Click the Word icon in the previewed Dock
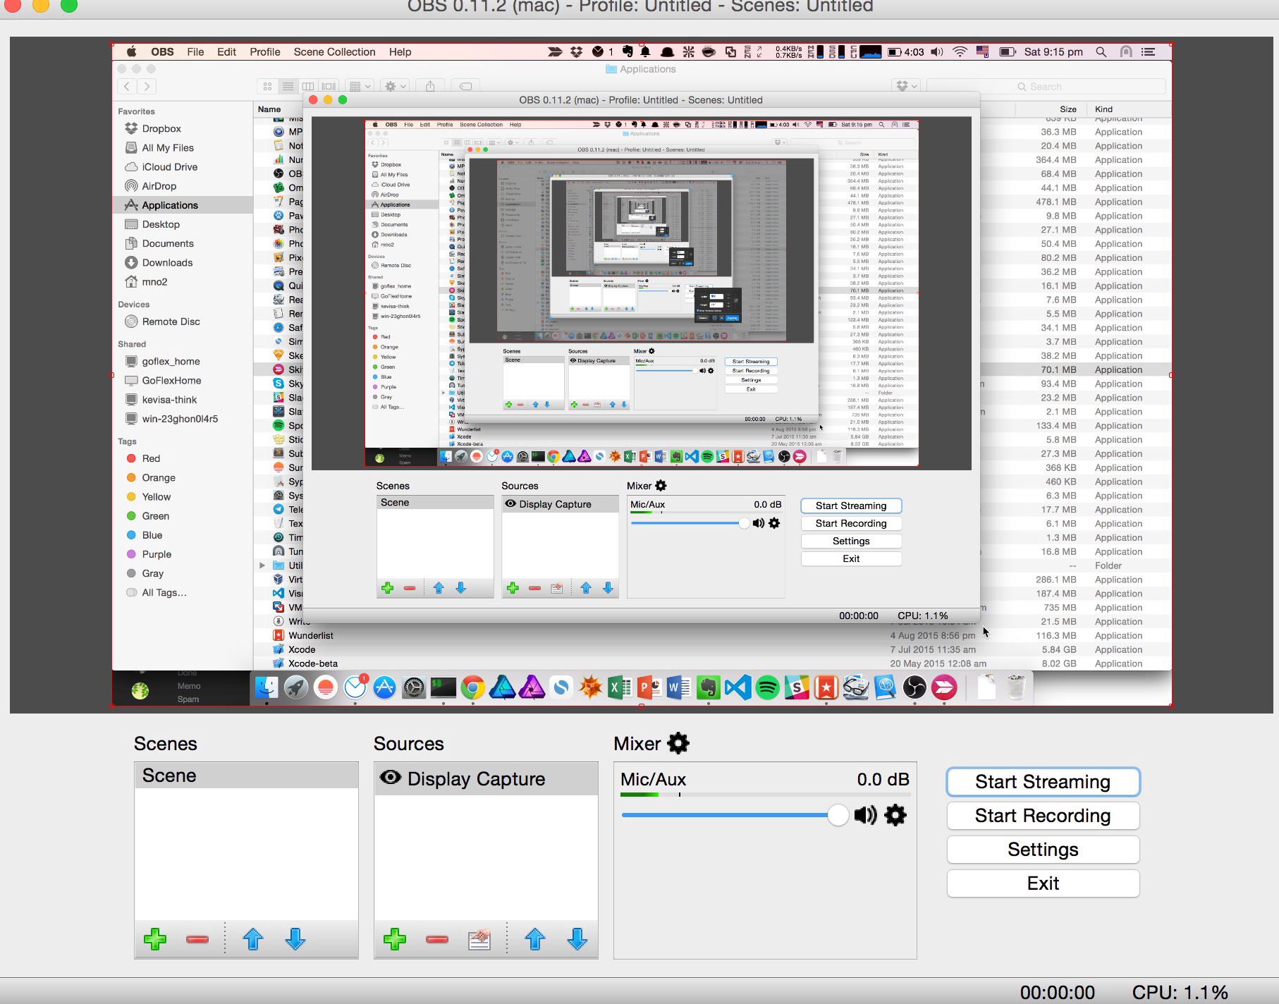 (x=678, y=687)
